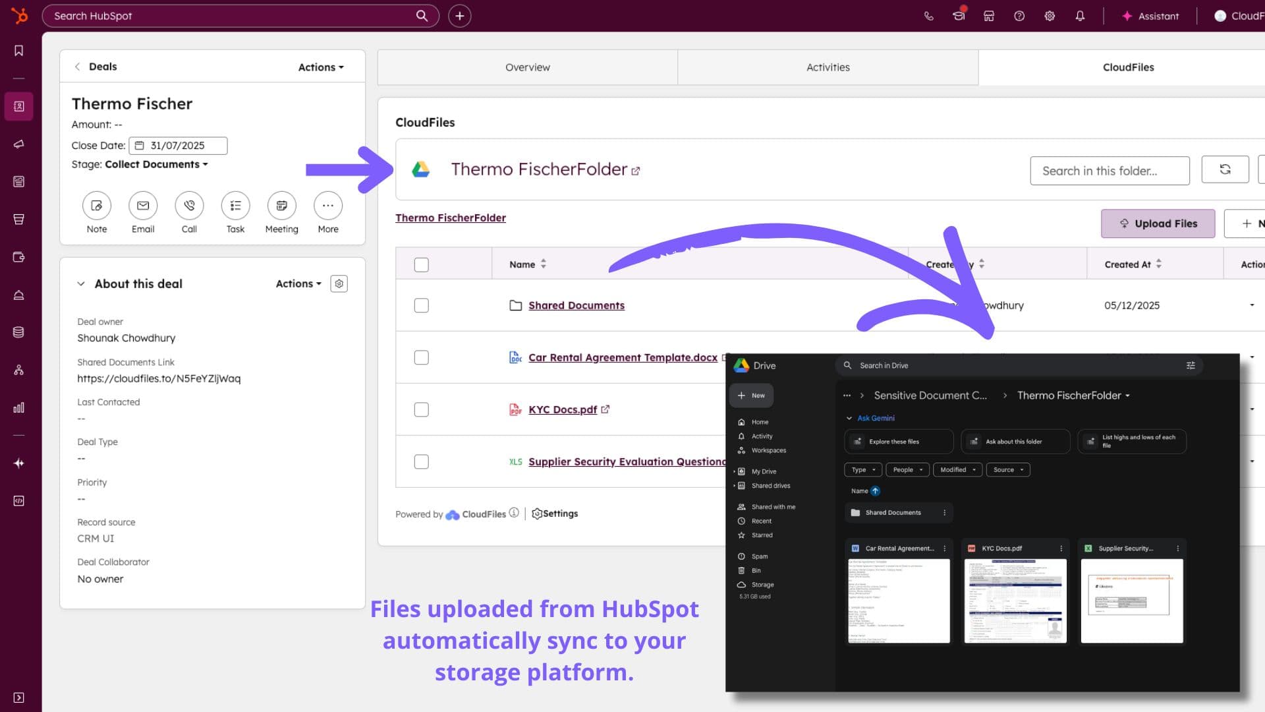Image resolution: width=1265 pixels, height=712 pixels.
Task: Open HubSpot settings via the gear icon
Action: (1050, 16)
